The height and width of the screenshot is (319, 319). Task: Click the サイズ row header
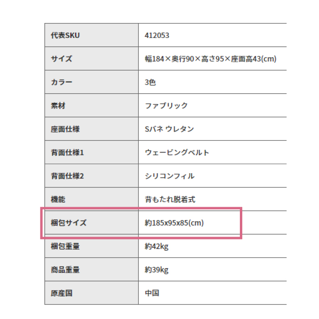pyautogui.click(x=92, y=59)
